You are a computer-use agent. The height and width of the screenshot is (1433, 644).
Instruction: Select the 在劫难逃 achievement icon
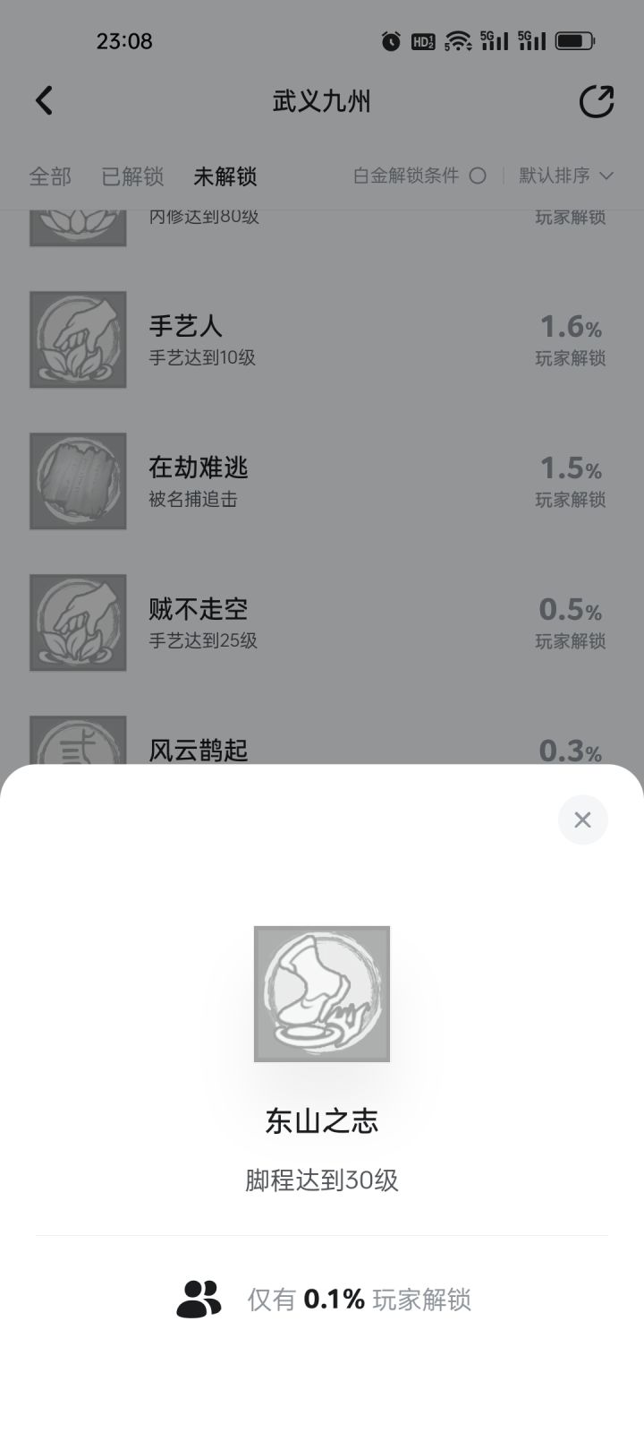[x=78, y=481]
